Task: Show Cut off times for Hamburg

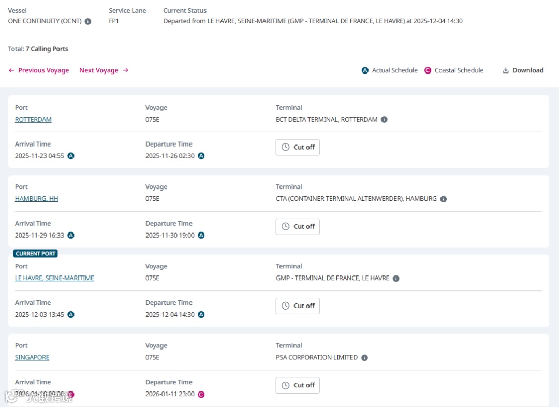Action: (298, 226)
